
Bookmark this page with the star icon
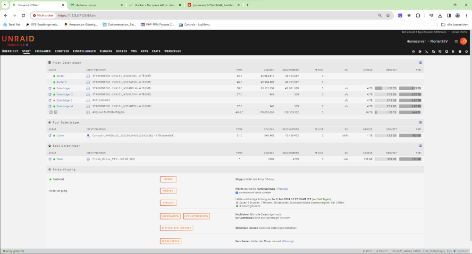(388, 16)
